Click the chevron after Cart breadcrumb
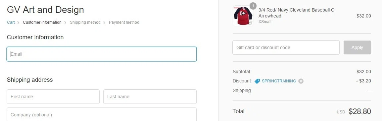Image resolution: width=382 pixels, height=121 pixels. 18,22
